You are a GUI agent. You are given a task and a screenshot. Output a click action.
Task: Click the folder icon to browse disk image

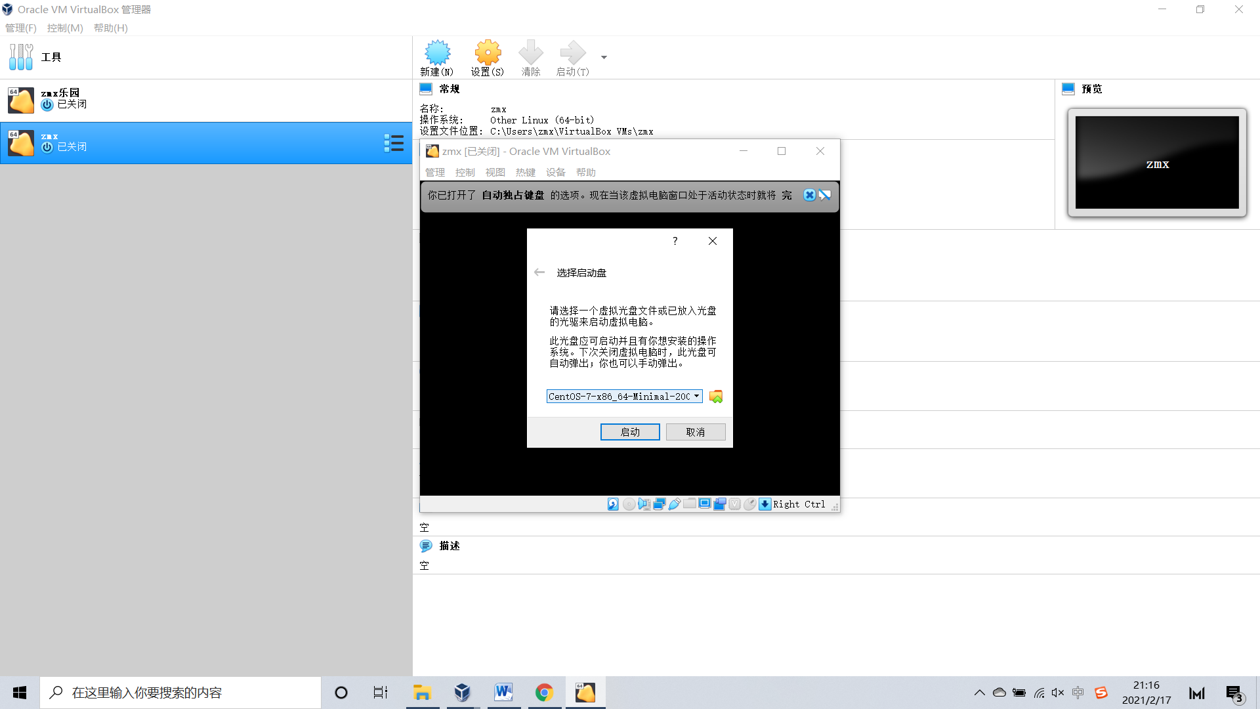point(716,397)
